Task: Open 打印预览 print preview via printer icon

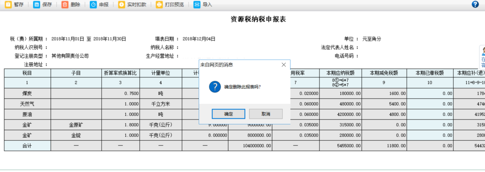Action: point(159,5)
